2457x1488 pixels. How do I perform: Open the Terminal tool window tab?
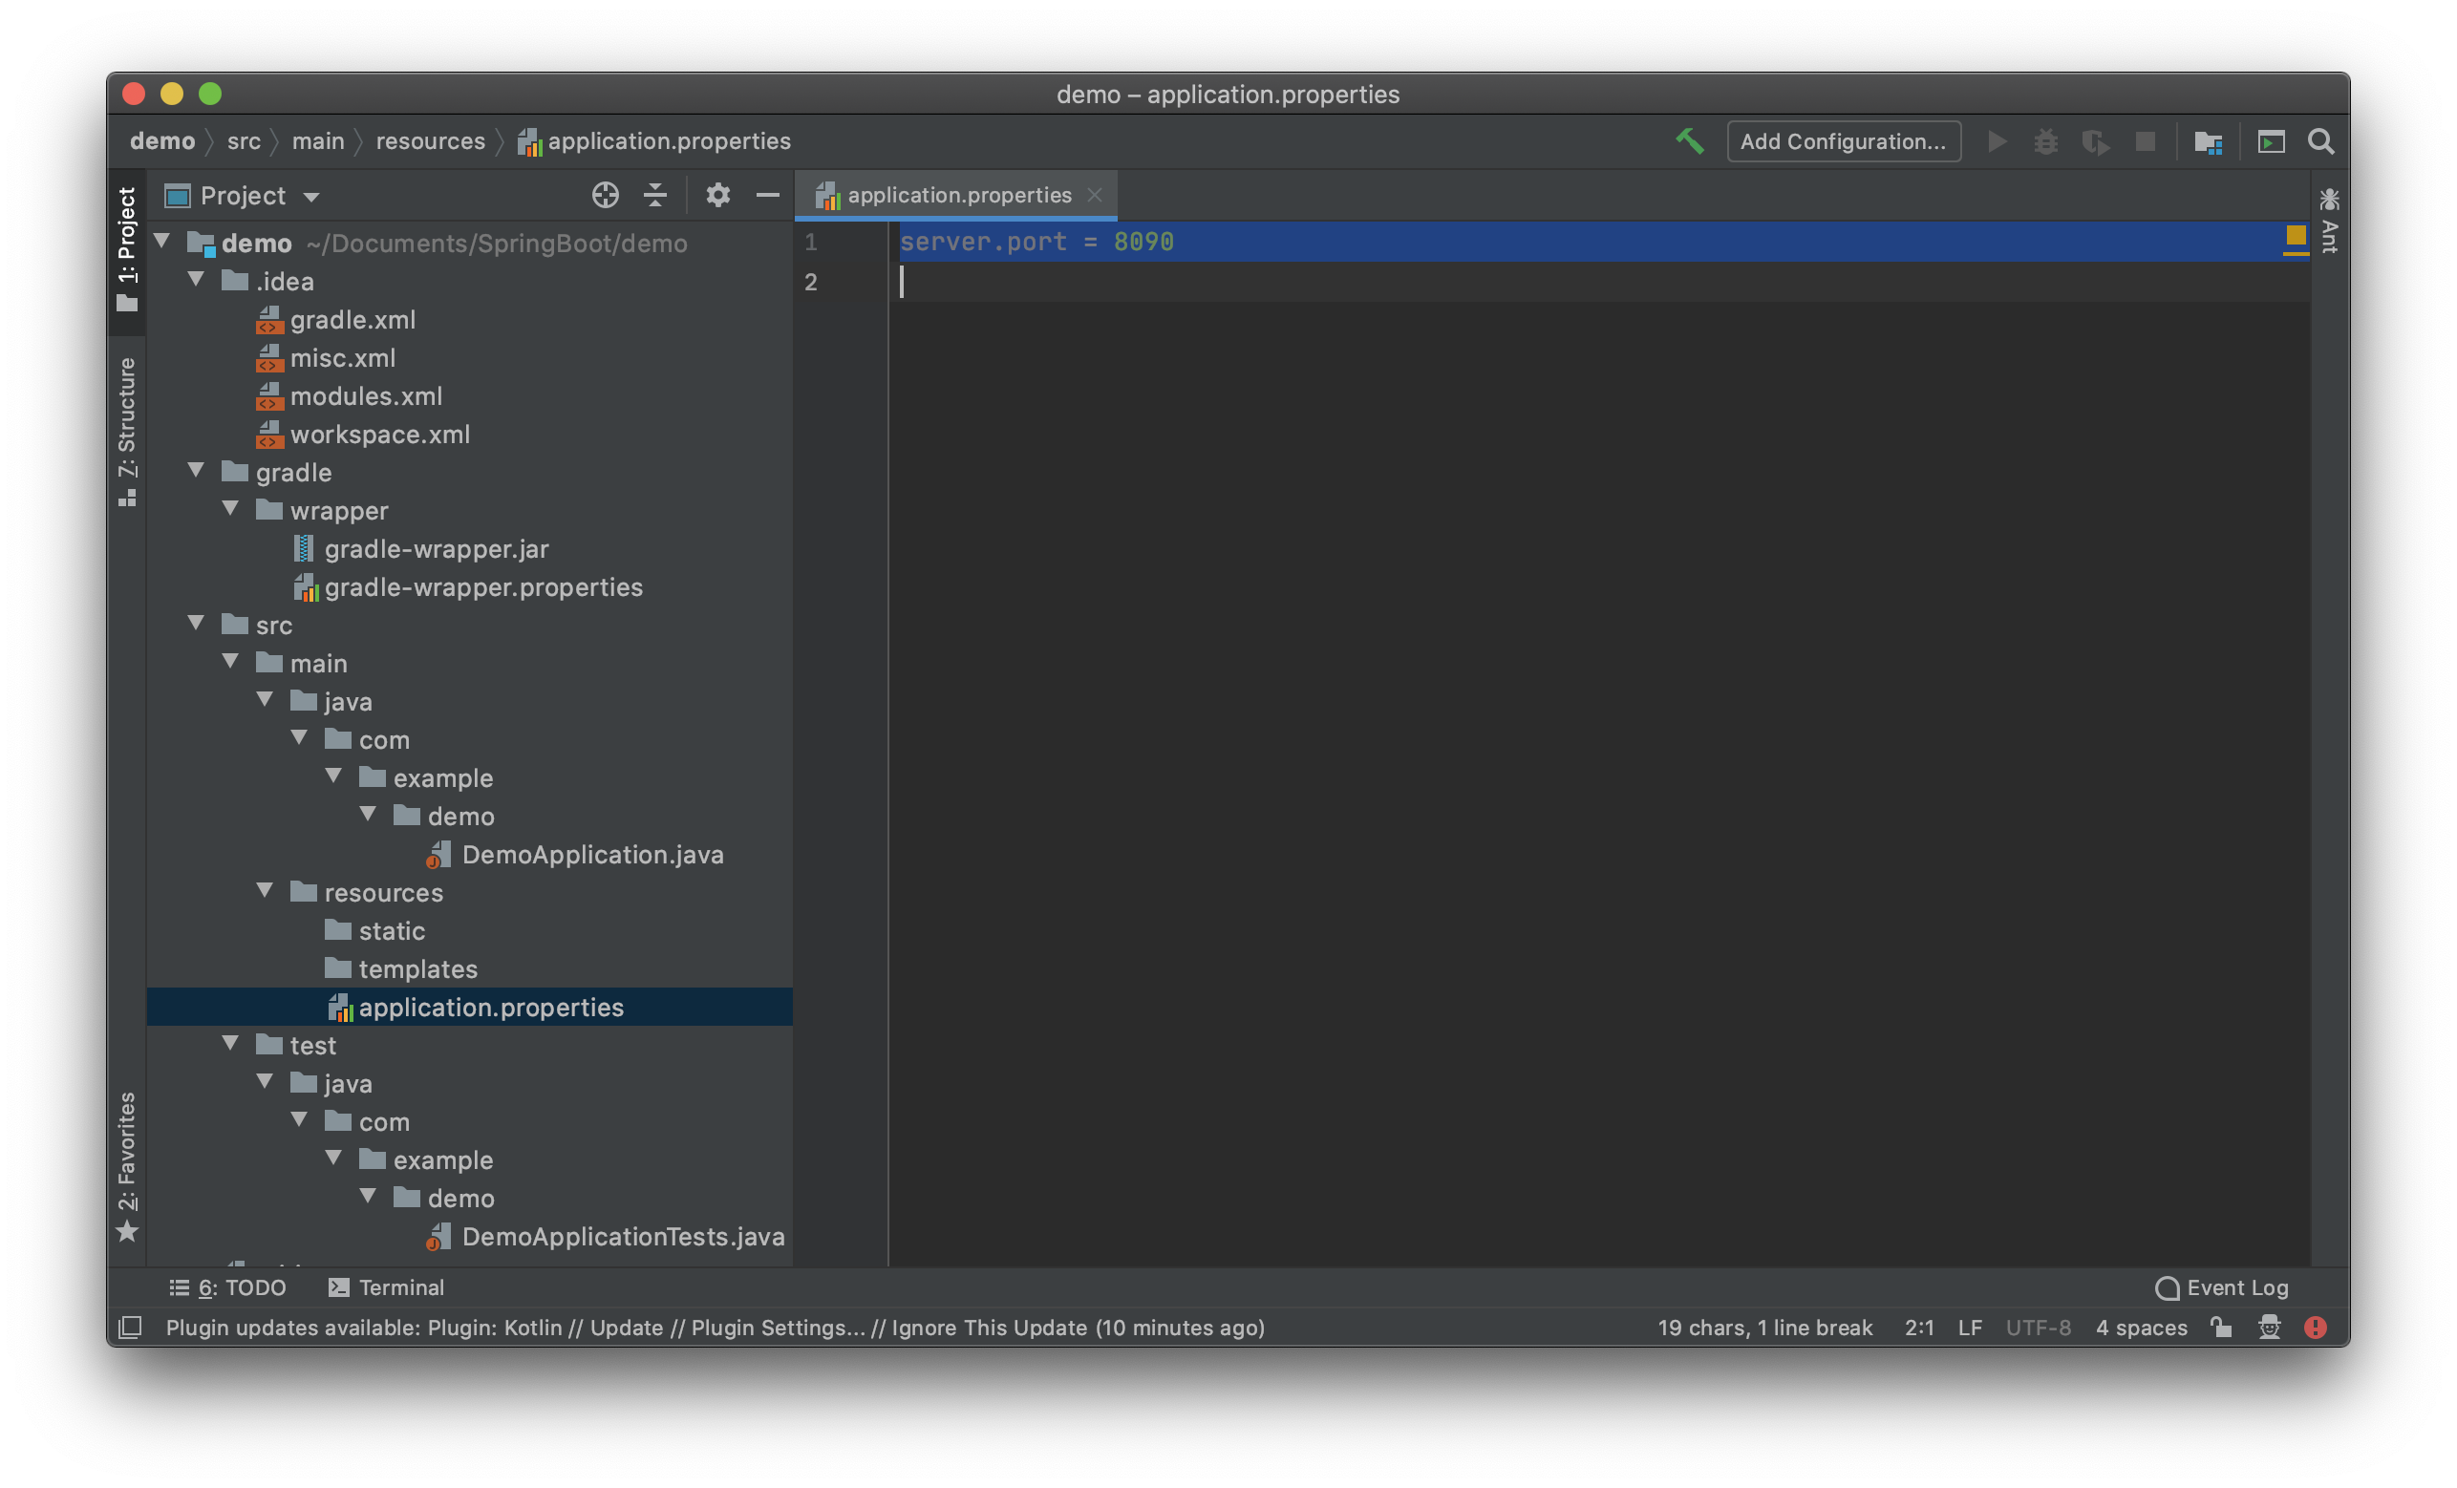click(x=387, y=1287)
